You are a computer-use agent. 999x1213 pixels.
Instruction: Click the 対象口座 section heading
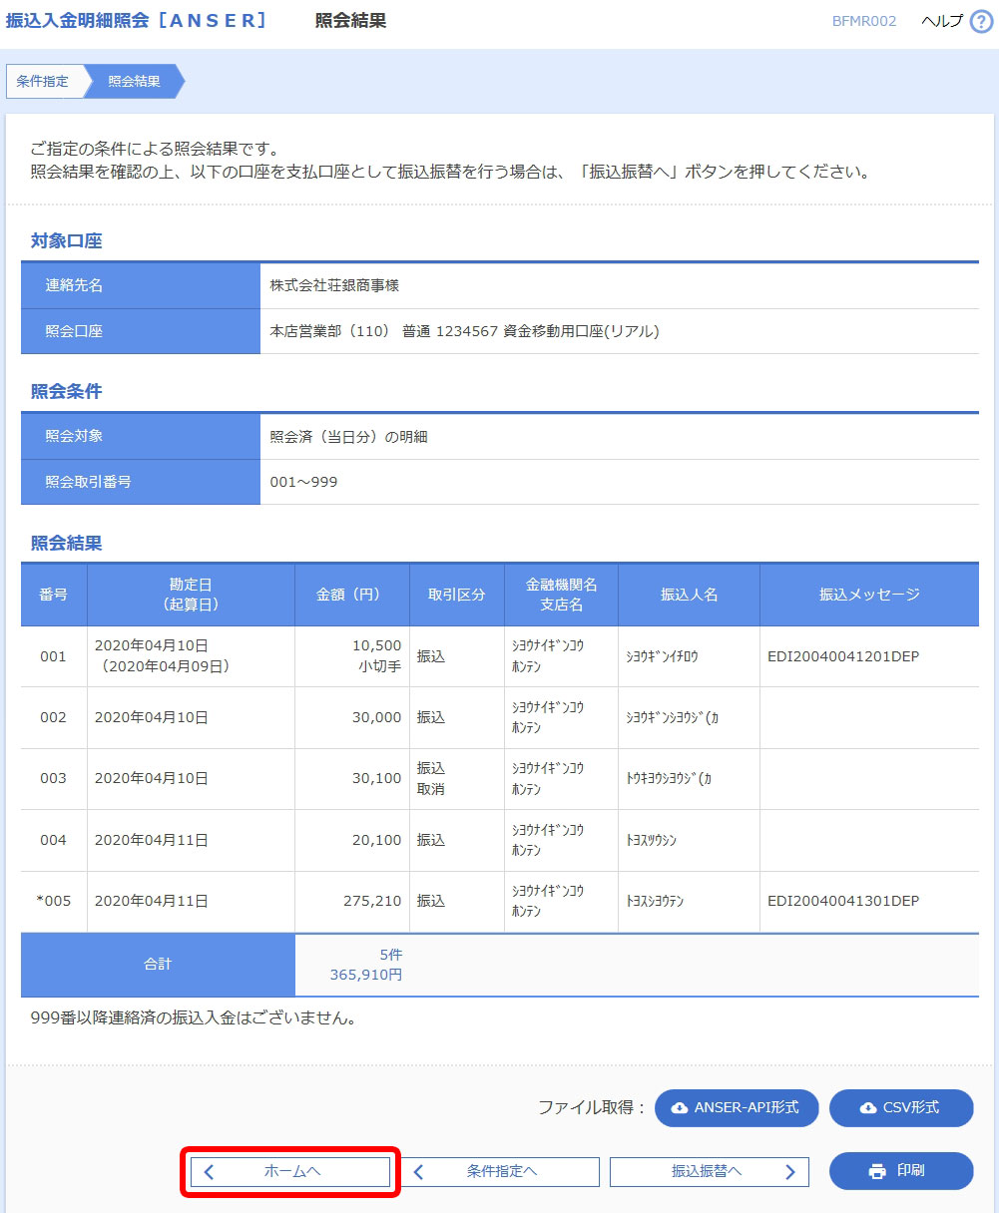(67, 240)
